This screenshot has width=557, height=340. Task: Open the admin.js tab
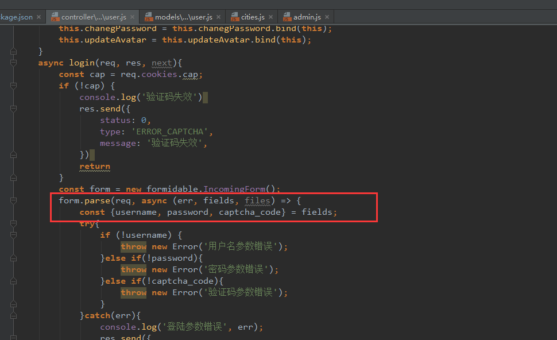[x=307, y=17]
